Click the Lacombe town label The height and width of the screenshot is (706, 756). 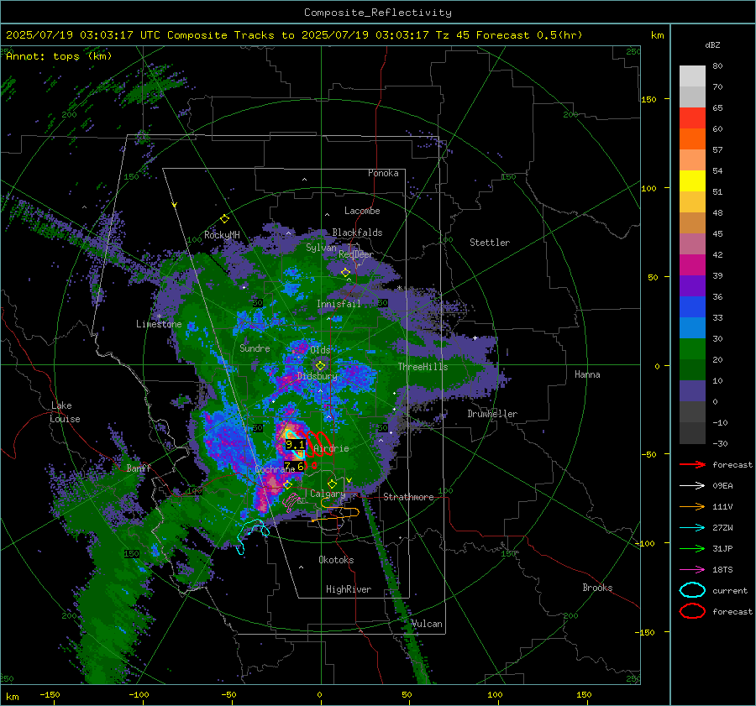[362, 211]
